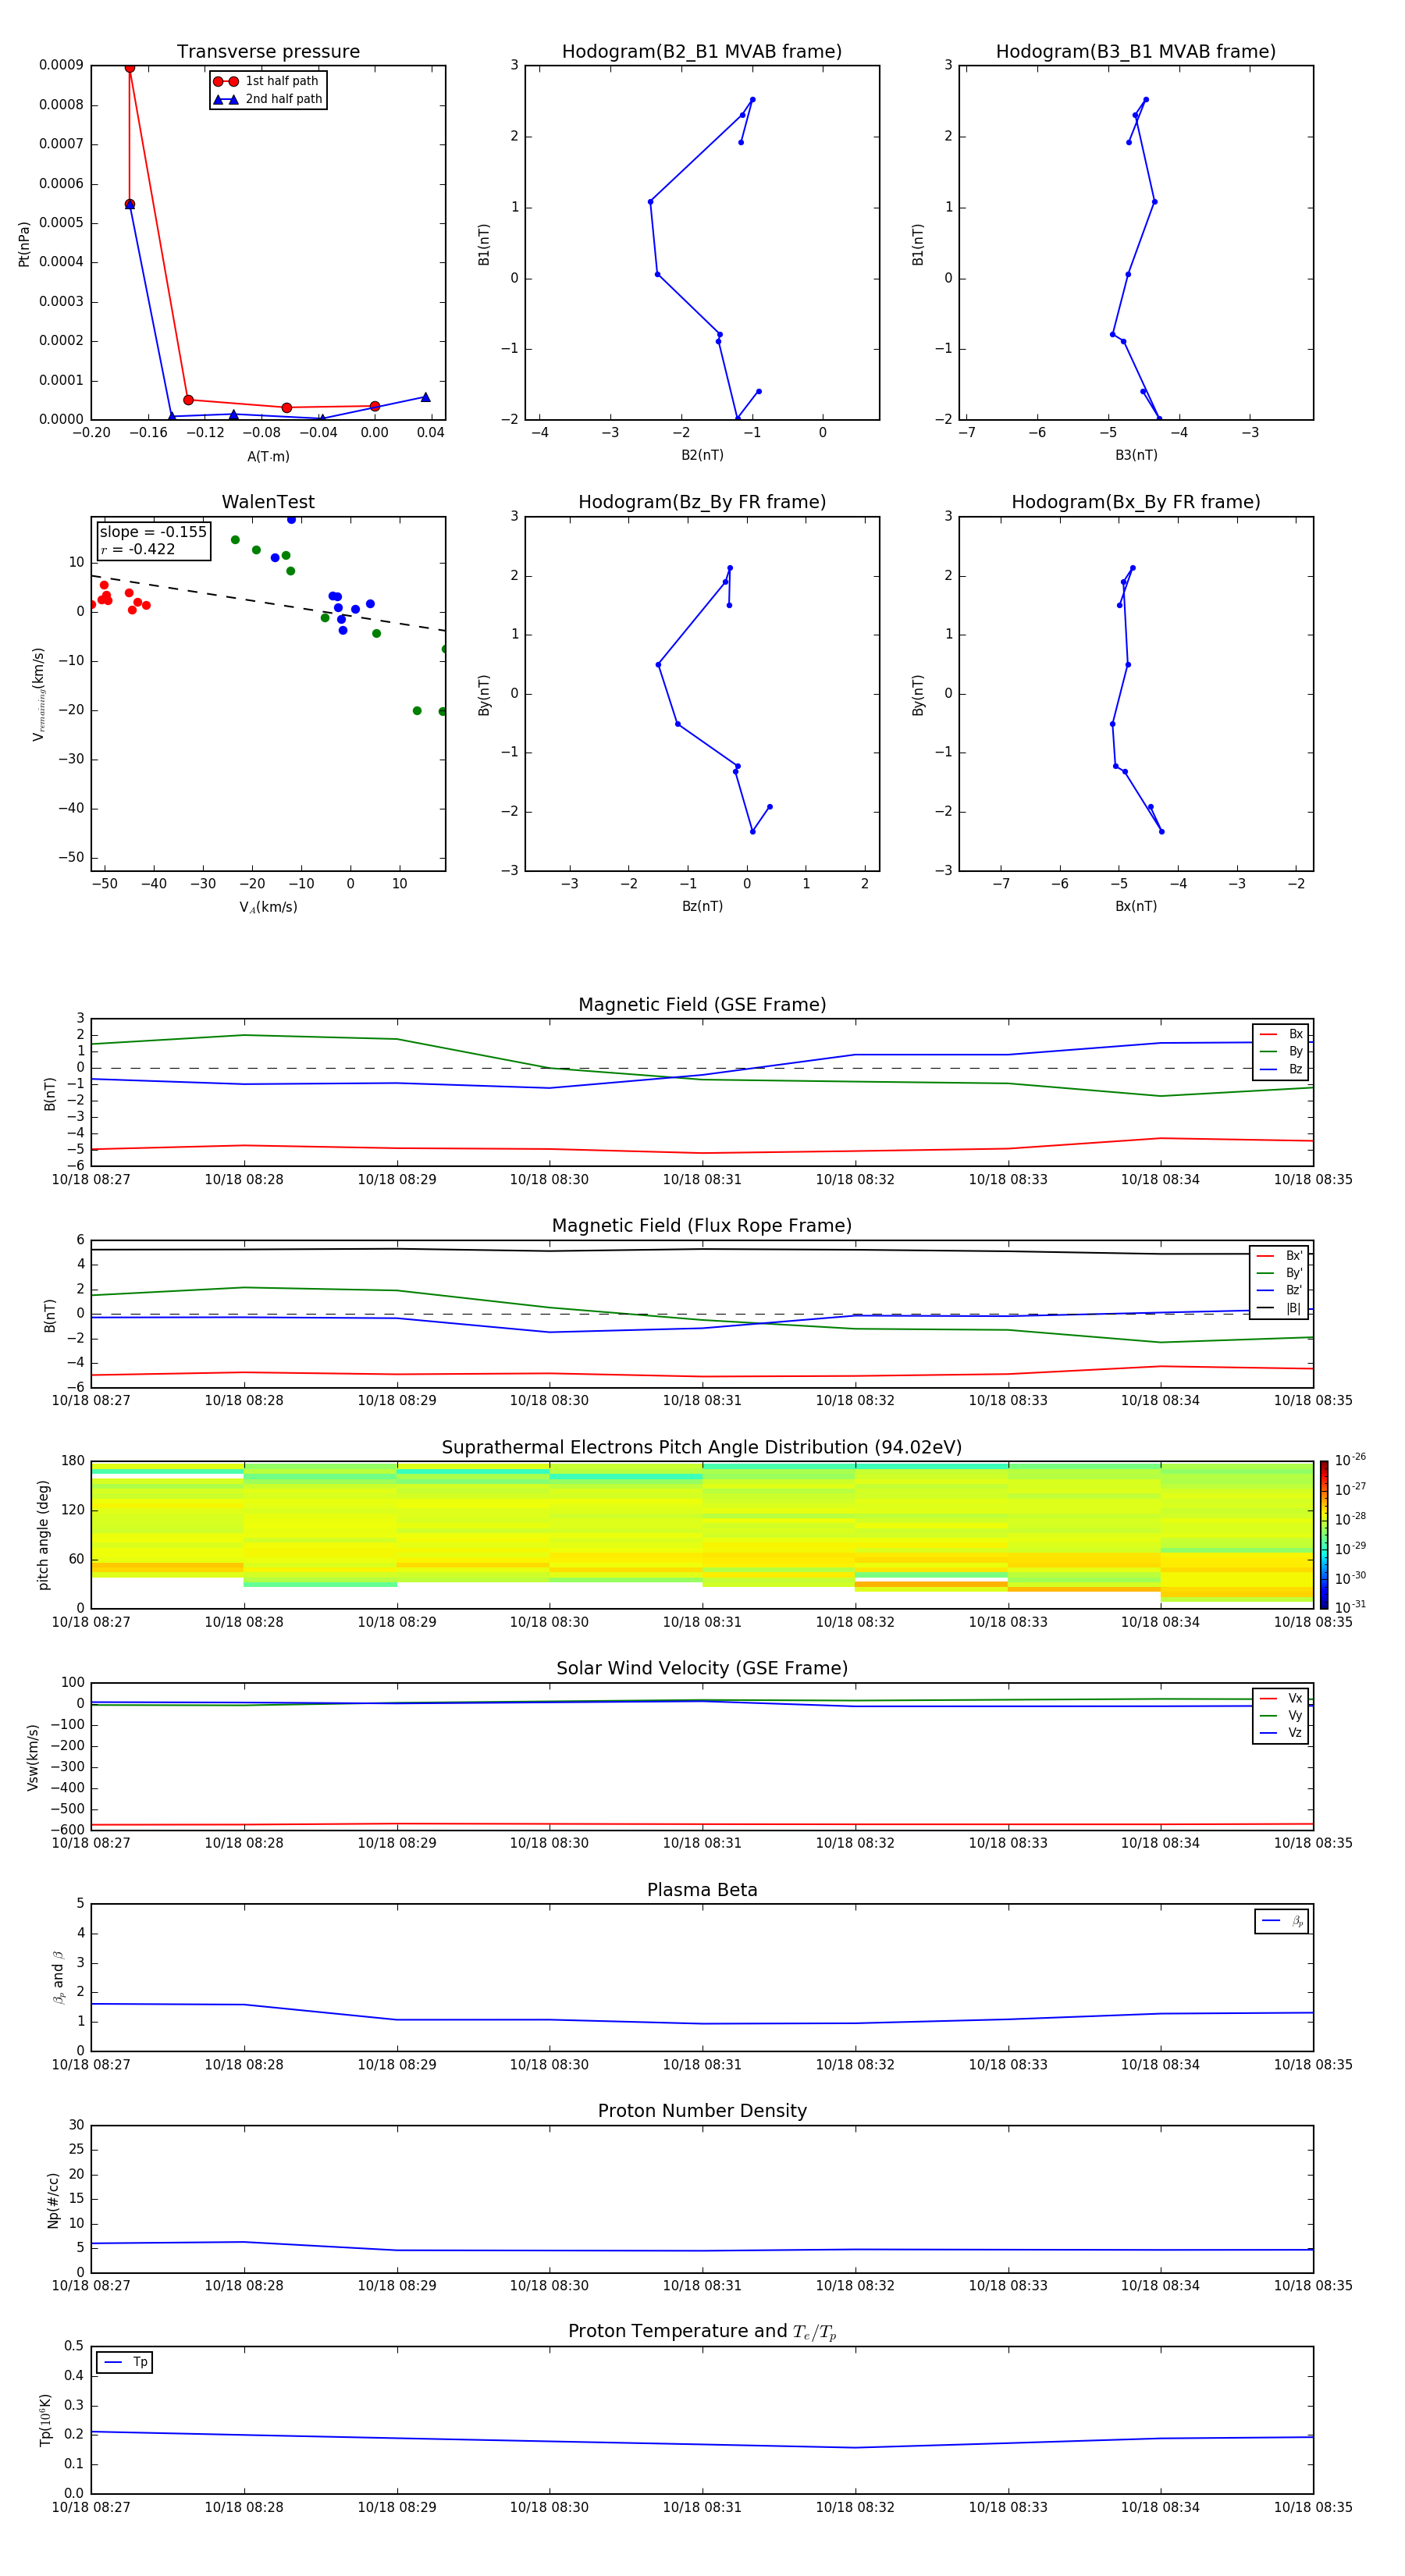This screenshot has height=2576, width=1405.
Task: Click the 'Hodogram(Bz_By FR frame)' title
Action: tap(702, 502)
